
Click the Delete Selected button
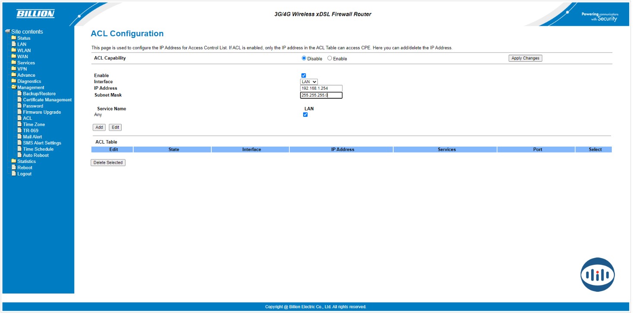pos(108,163)
